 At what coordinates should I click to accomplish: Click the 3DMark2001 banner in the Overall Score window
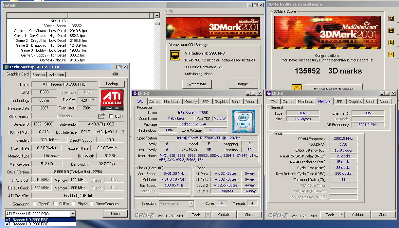(x=327, y=33)
